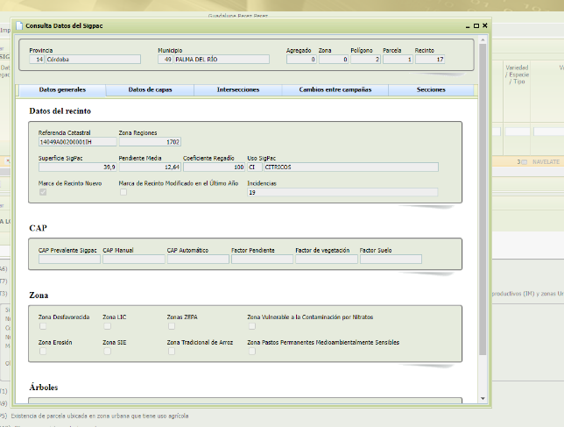Close the Consulta Datos del Sigpac dialog

click(483, 26)
